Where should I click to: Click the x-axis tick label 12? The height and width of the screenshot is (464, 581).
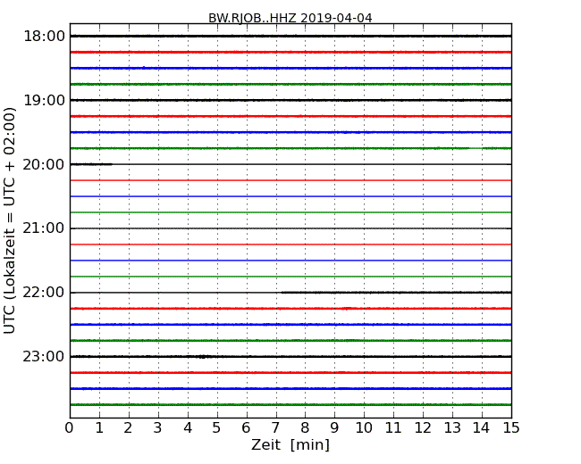(x=423, y=427)
